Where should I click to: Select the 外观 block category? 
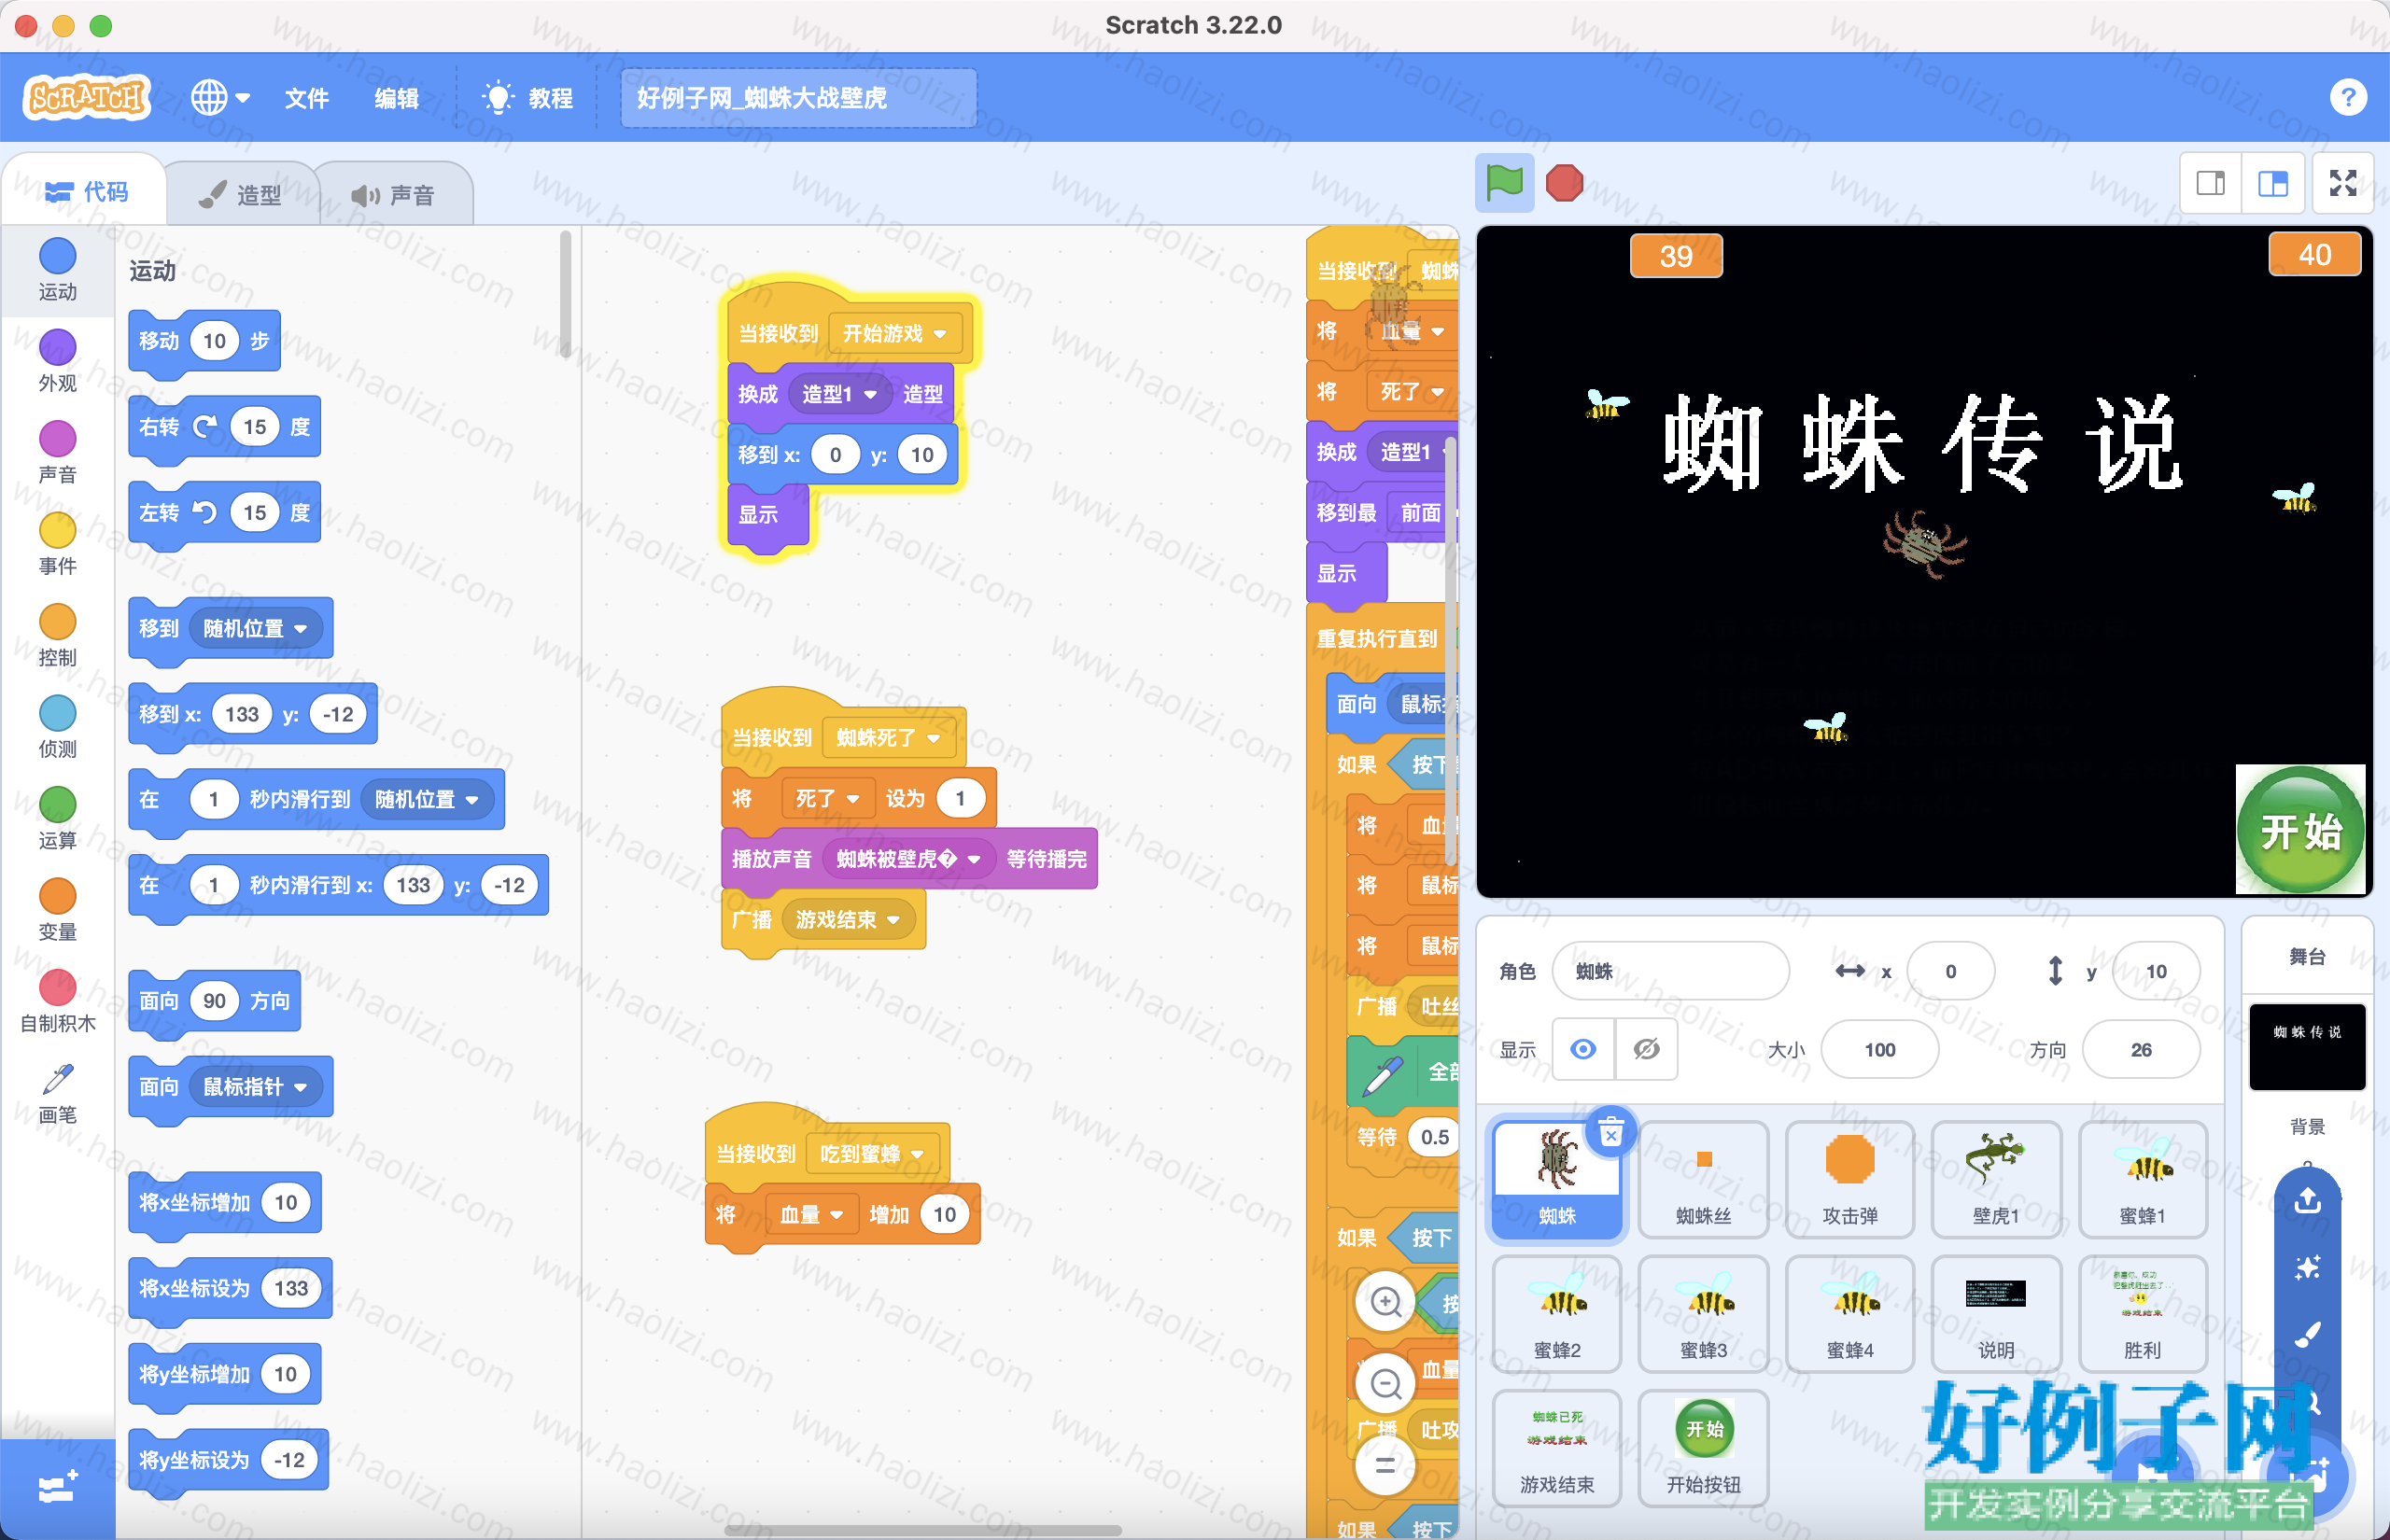click(x=57, y=361)
